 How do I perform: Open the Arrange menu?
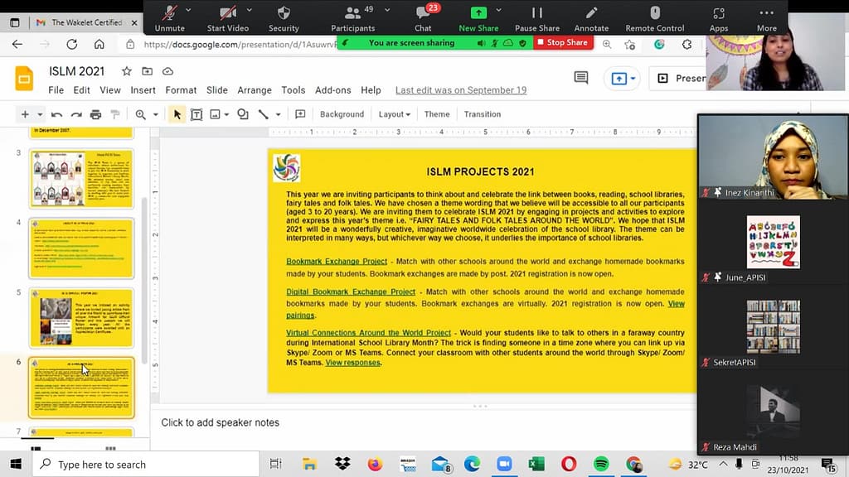[255, 90]
